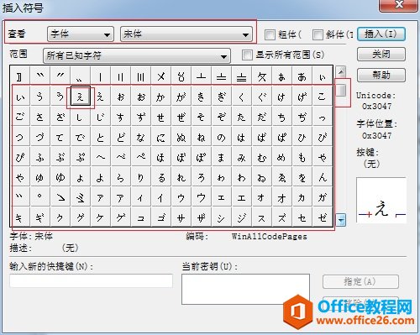Select the hiragana な character

tap(140, 137)
